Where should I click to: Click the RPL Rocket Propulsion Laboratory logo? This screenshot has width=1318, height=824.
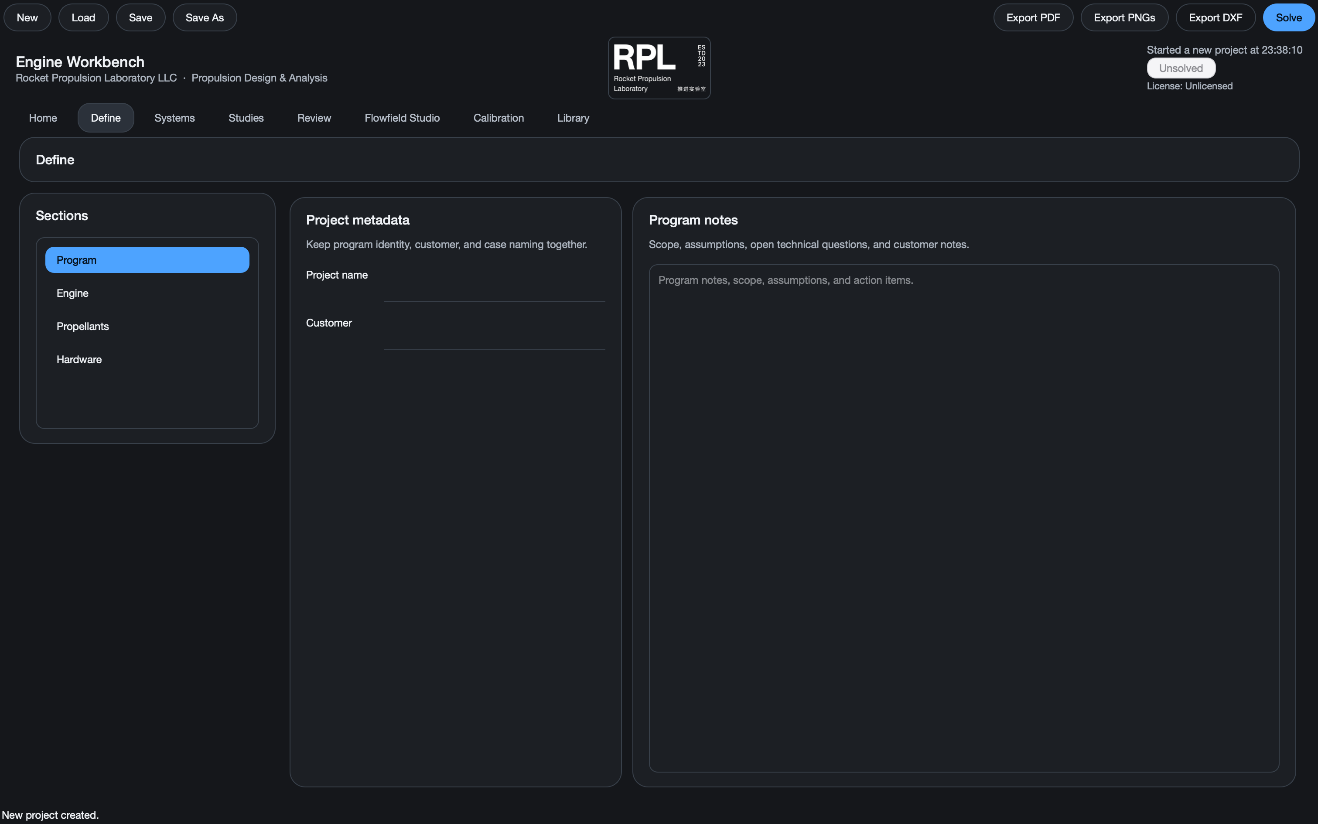(659, 68)
